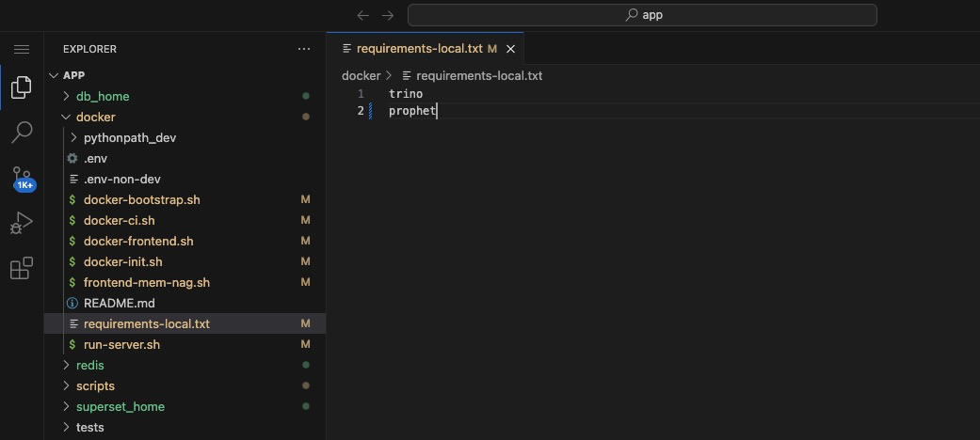Click the M status beside frontend-mem-nag.sh
This screenshot has height=440, width=980.
point(306,282)
